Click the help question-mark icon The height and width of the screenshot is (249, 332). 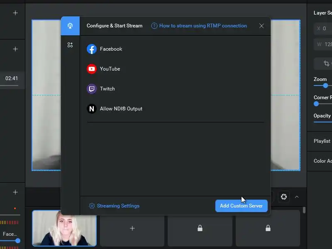pos(154,26)
